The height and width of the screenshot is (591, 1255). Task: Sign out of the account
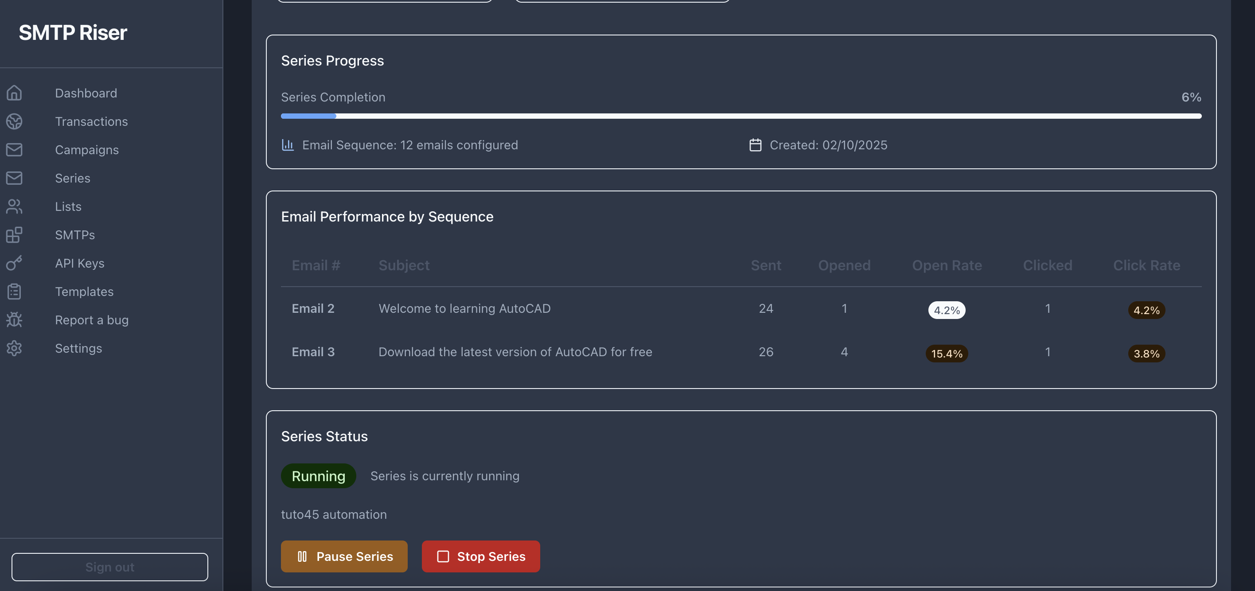(109, 567)
